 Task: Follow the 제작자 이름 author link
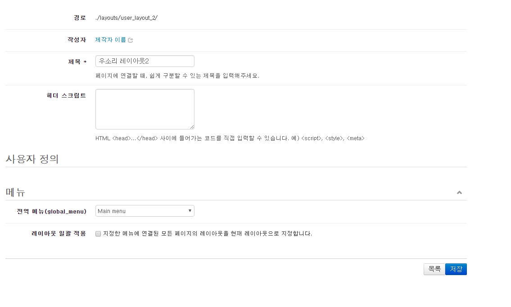tap(110, 40)
